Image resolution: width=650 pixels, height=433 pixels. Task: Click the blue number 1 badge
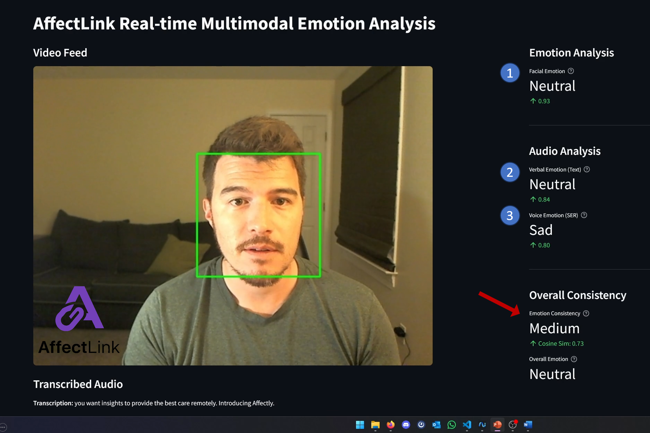coord(510,73)
